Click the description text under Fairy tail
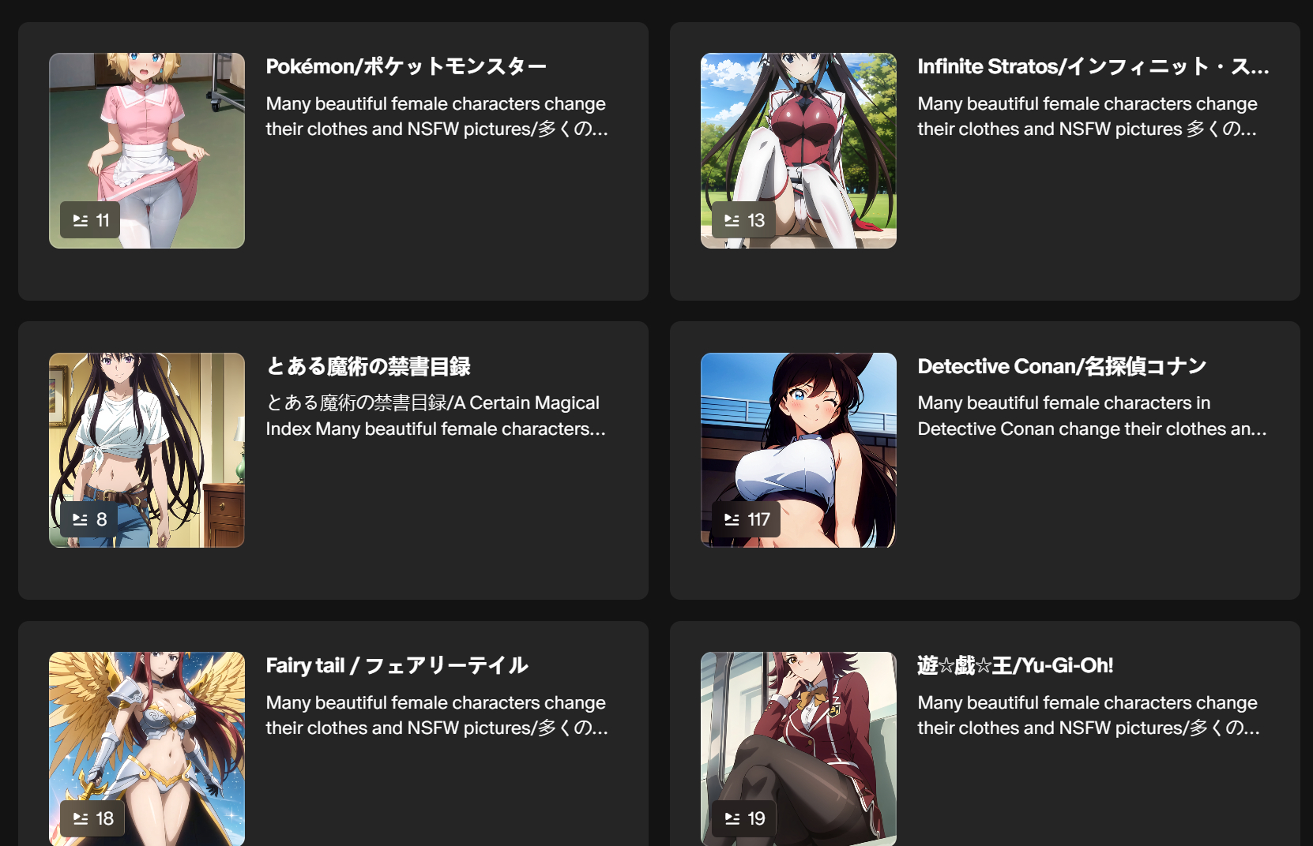 coord(437,715)
